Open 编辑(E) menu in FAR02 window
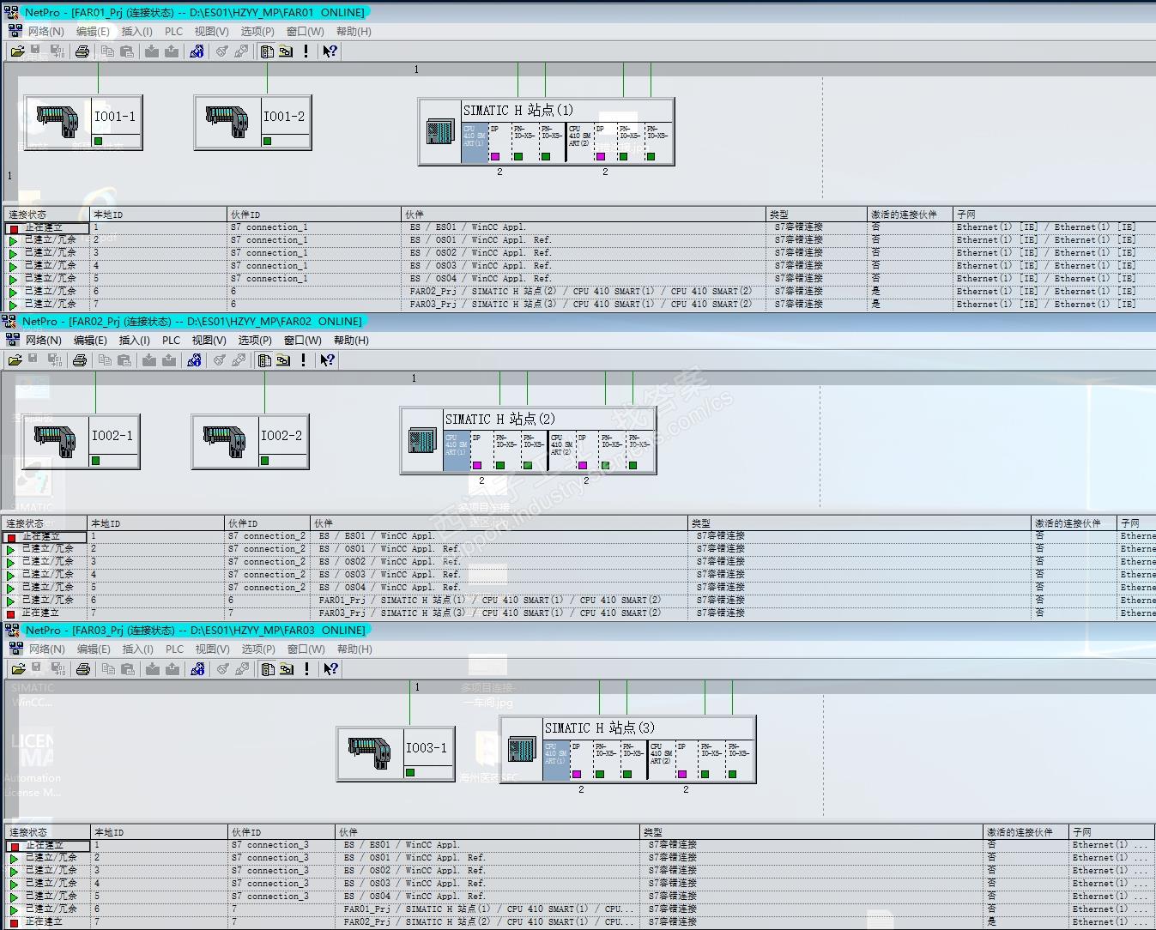The width and height of the screenshot is (1156, 930). [90, 341]
